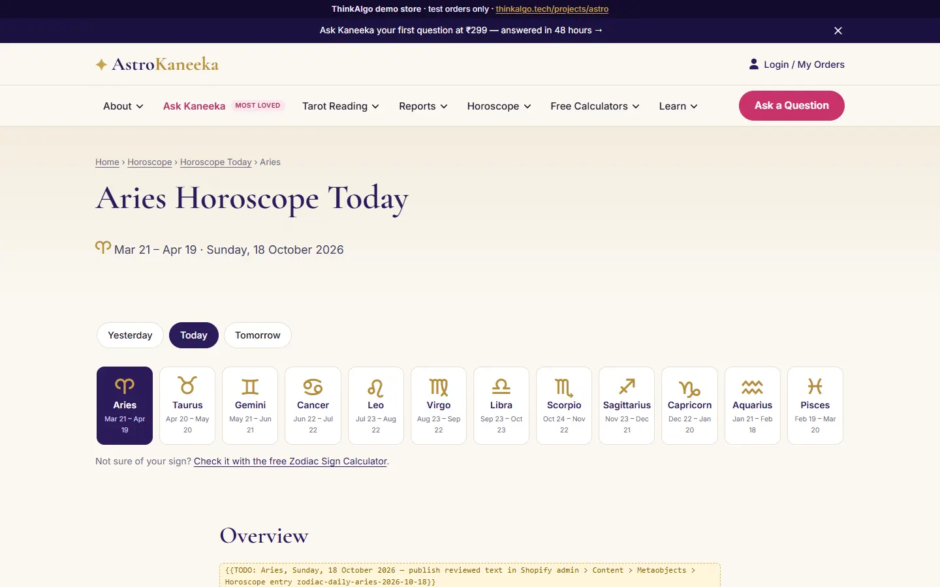Go to Home via breadcrumb
The height and width of the screenshot is (587, 940).
point(107,162)
